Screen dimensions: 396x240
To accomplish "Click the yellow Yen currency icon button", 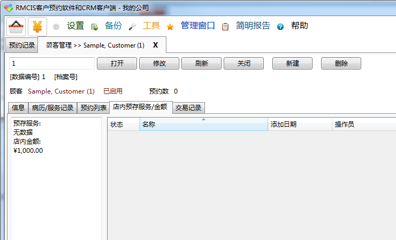I will coord(37,27).
